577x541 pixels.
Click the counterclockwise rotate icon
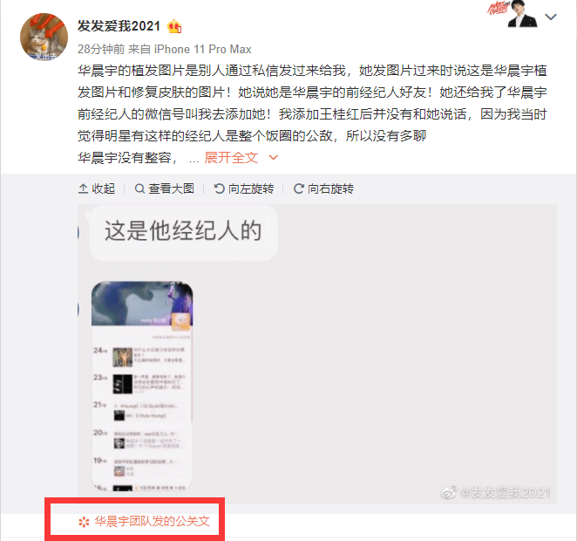pyautogui.click(x=220, y=188)
